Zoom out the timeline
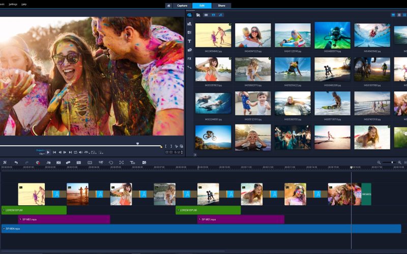This screenshot has width=407, height=254. click(x=379, y=163)
